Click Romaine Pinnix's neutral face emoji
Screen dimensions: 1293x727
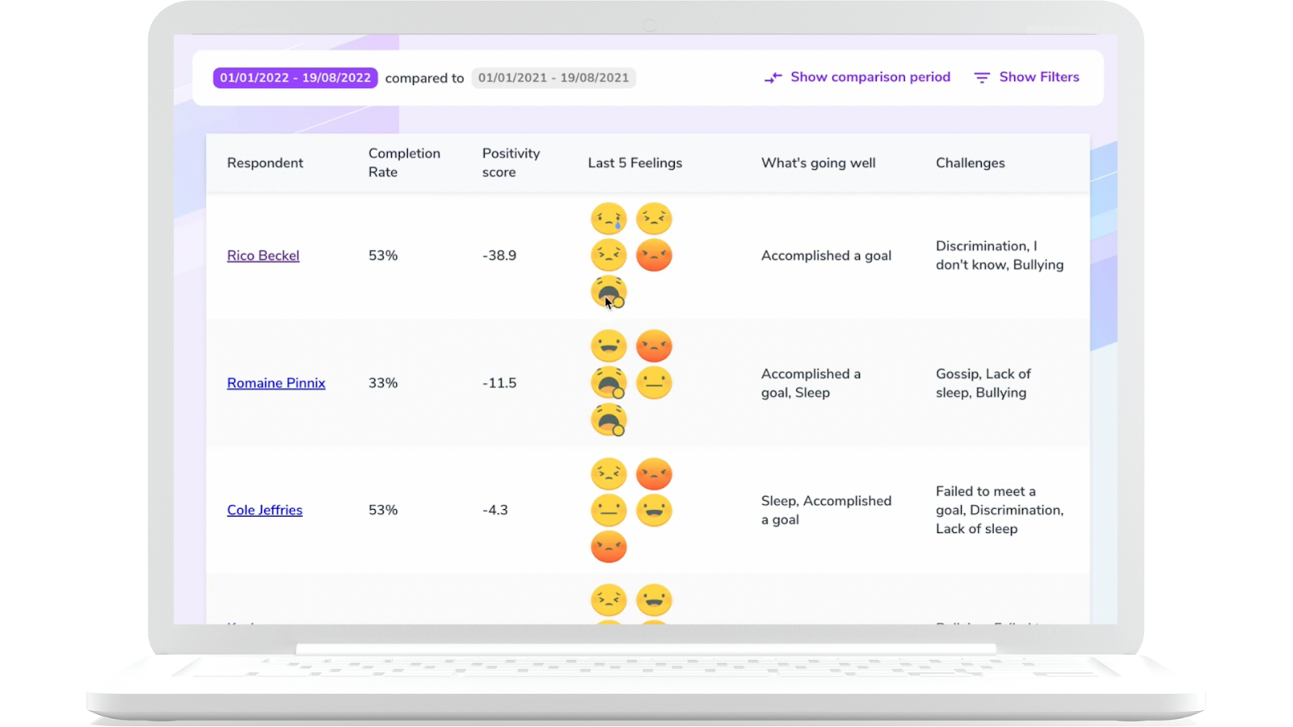(x=654, y=383)
